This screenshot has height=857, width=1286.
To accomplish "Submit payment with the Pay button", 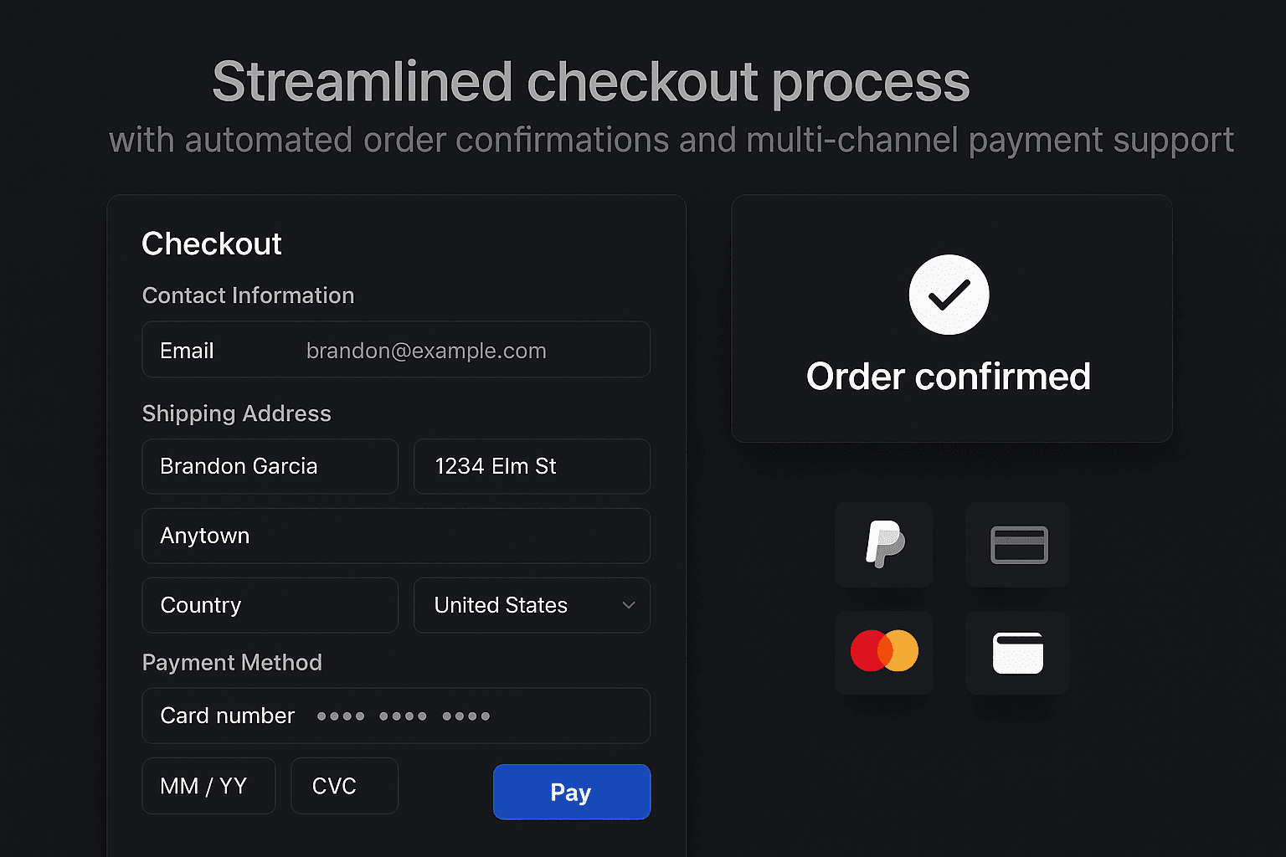I will click(x=572, y=792).
